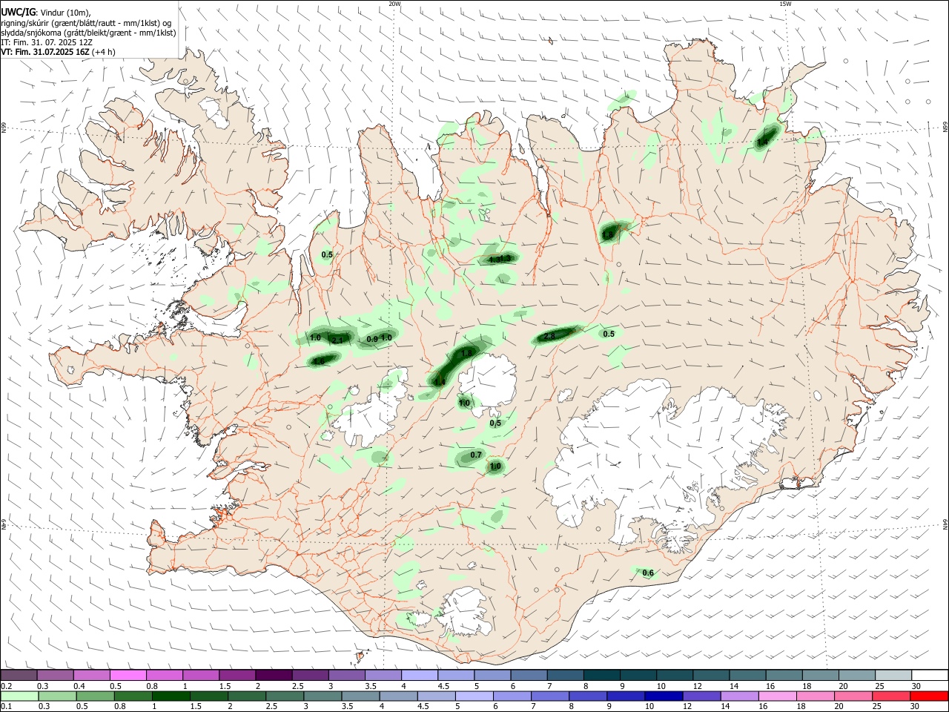The image size is (949, 712).
Task: Pick the light lavender 4–4.5 snow legend swatch
Action: click(x=420, y=675)
